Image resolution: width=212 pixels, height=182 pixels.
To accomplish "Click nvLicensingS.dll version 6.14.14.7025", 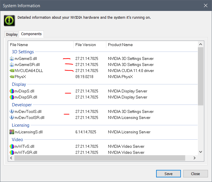I will [x=86, y=132].
